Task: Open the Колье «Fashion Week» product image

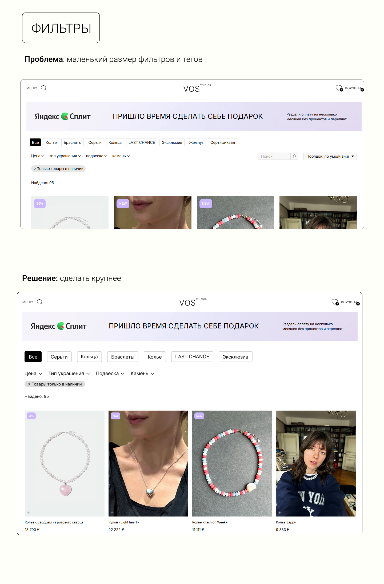Action: coord(232,463)
